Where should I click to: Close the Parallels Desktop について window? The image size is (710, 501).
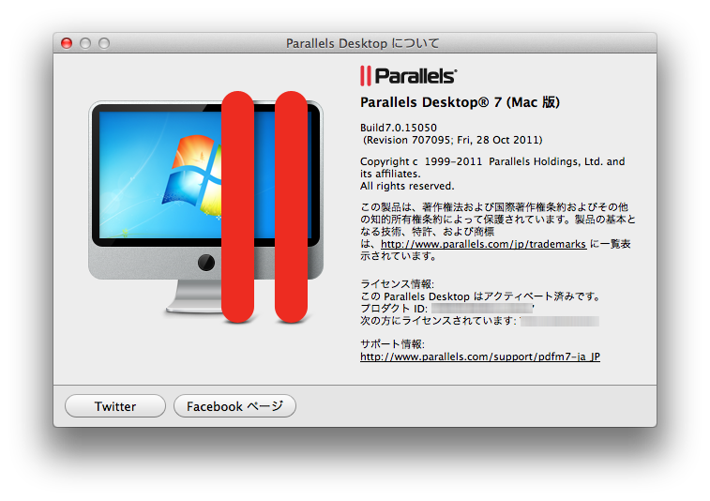coord(67,43)
